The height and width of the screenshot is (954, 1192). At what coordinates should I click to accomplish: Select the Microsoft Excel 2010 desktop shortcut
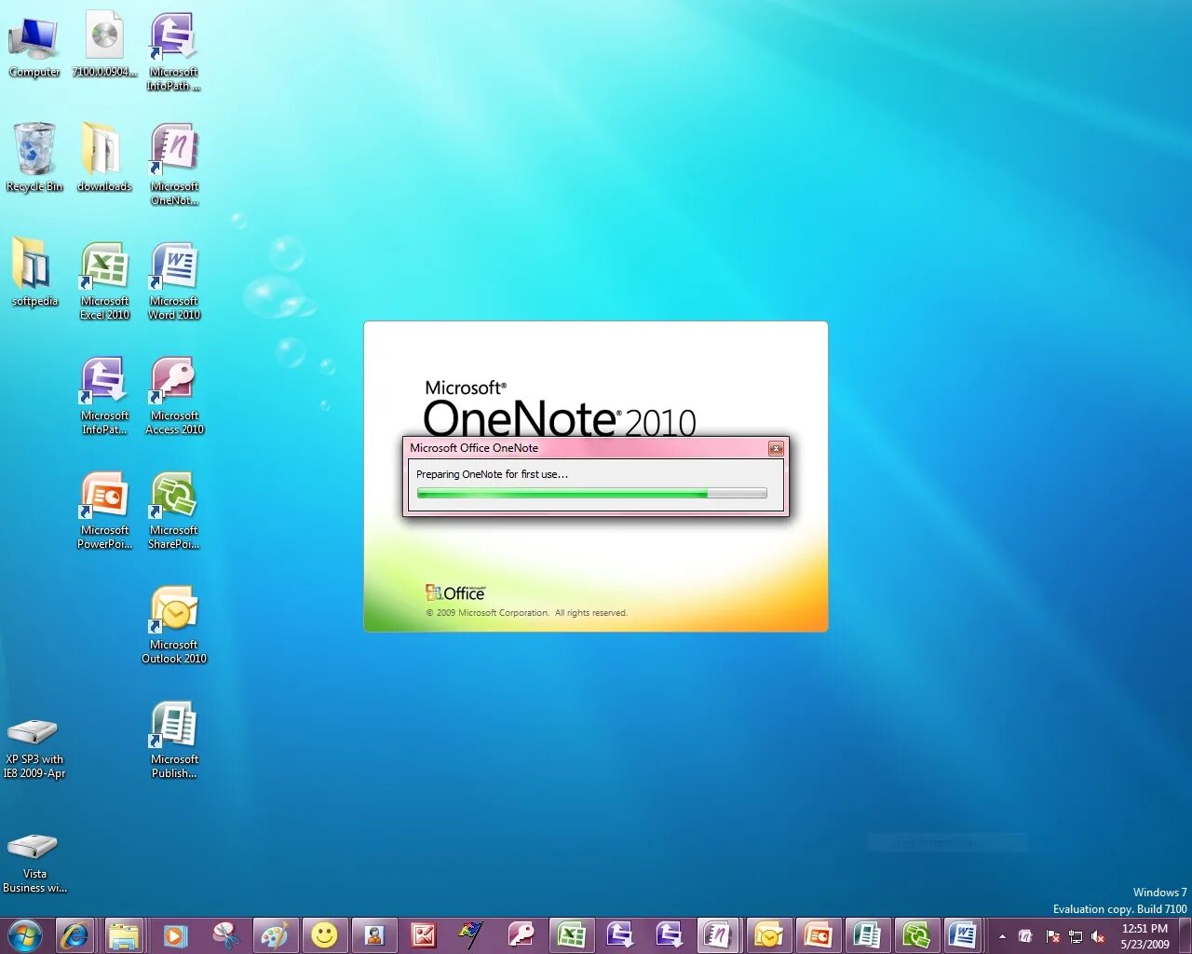pyautogui.click(x=104, y=280)
